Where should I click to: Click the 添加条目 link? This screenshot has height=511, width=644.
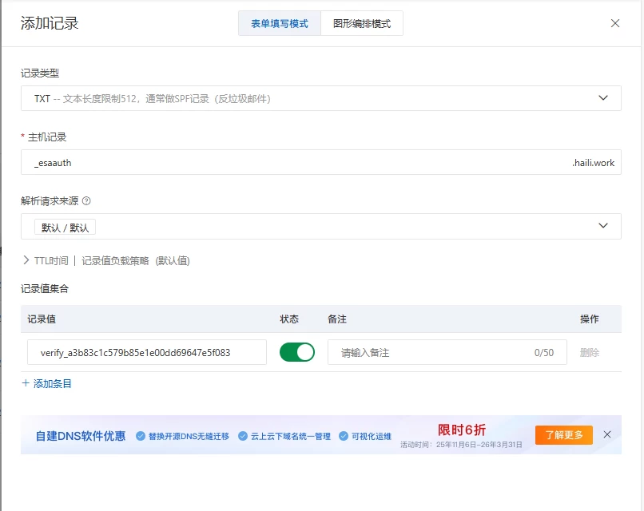[52, 384]
